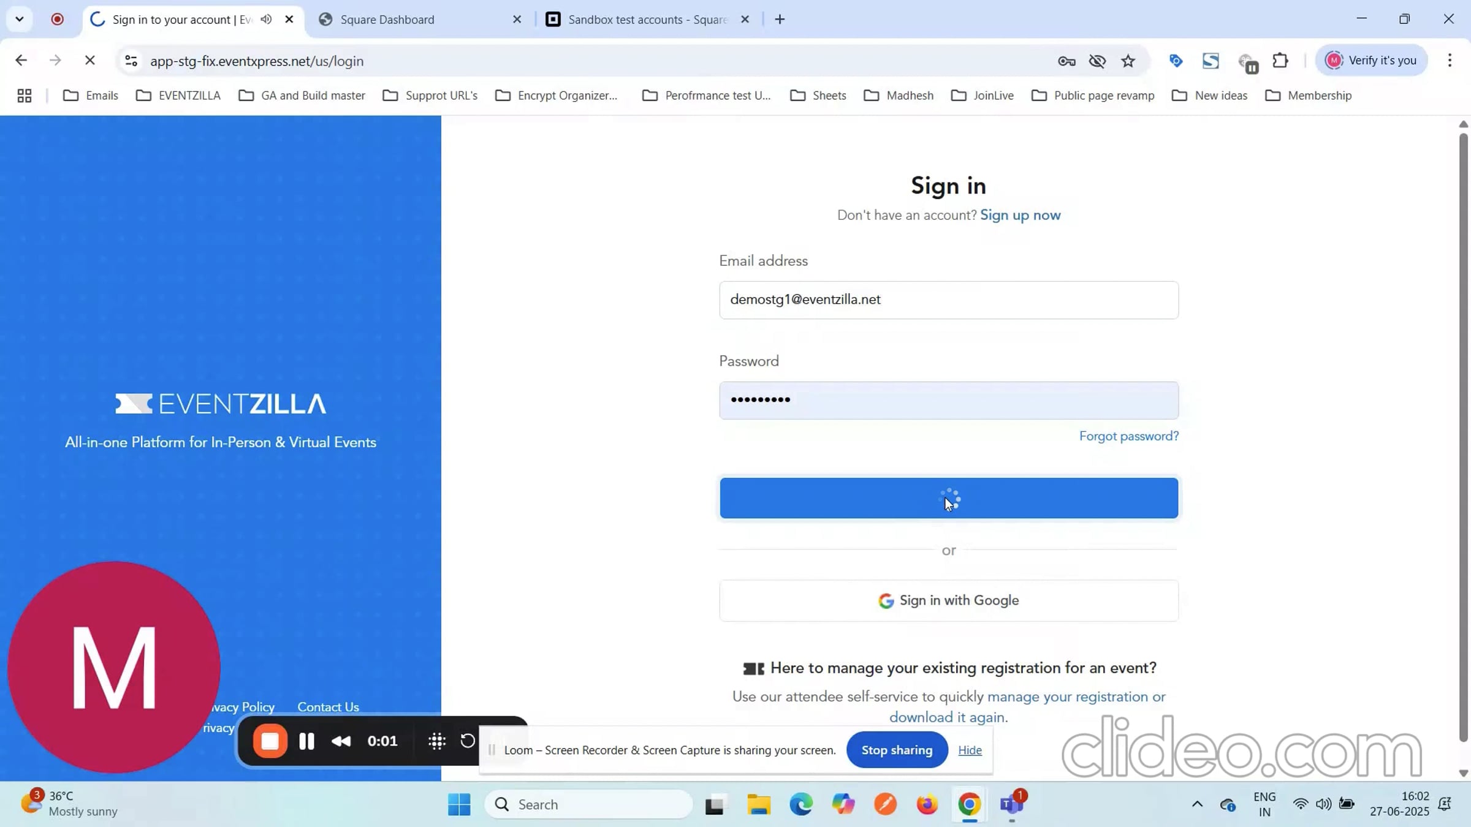The width and height of the screenshot is (1471, 827).
Task: Launch Firefox from the taskbar
Action: point(926,804)
